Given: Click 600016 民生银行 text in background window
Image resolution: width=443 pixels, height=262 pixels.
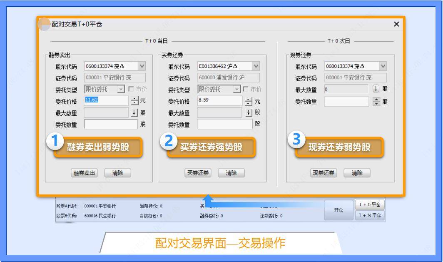Looking at the screenshot, I should [x=100, y=216].
